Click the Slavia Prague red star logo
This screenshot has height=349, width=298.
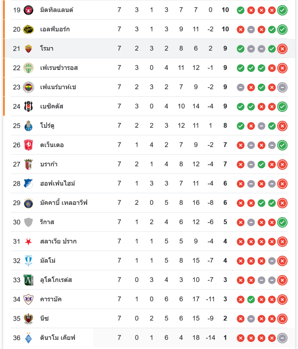[x=28, y=241]
